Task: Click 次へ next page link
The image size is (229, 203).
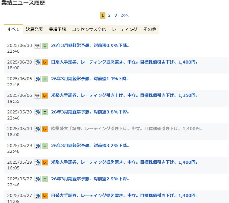Action: tap(125, 15)
